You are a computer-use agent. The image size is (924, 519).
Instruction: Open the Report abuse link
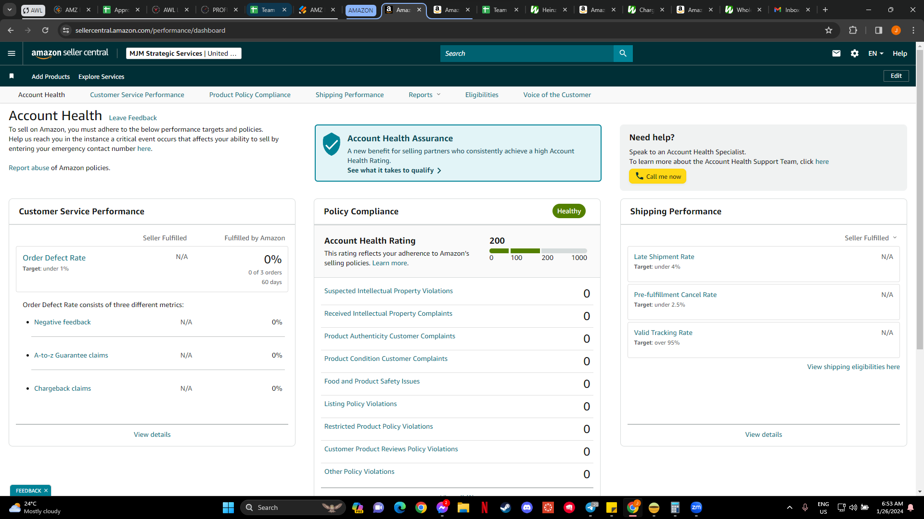(29, 168)
